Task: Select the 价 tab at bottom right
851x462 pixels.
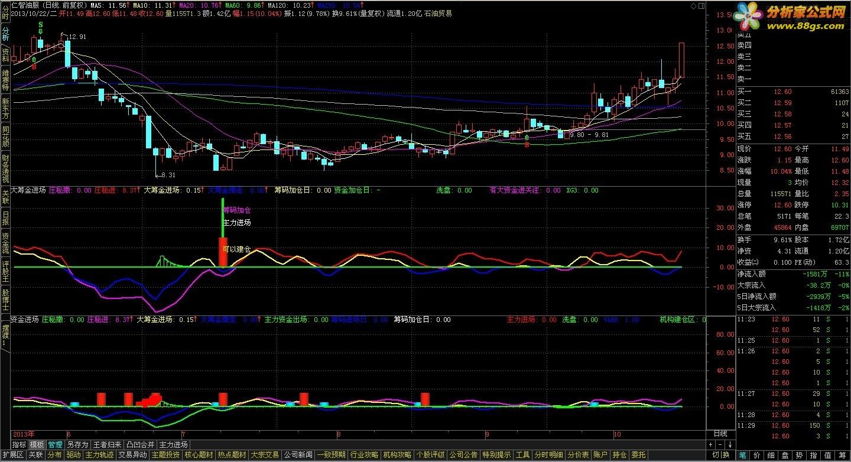Action: tap(757, 455)
